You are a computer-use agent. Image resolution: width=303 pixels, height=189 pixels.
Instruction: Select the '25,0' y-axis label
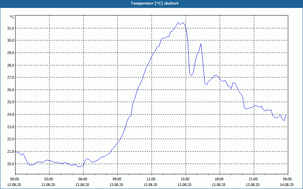(x=11, y=102)
